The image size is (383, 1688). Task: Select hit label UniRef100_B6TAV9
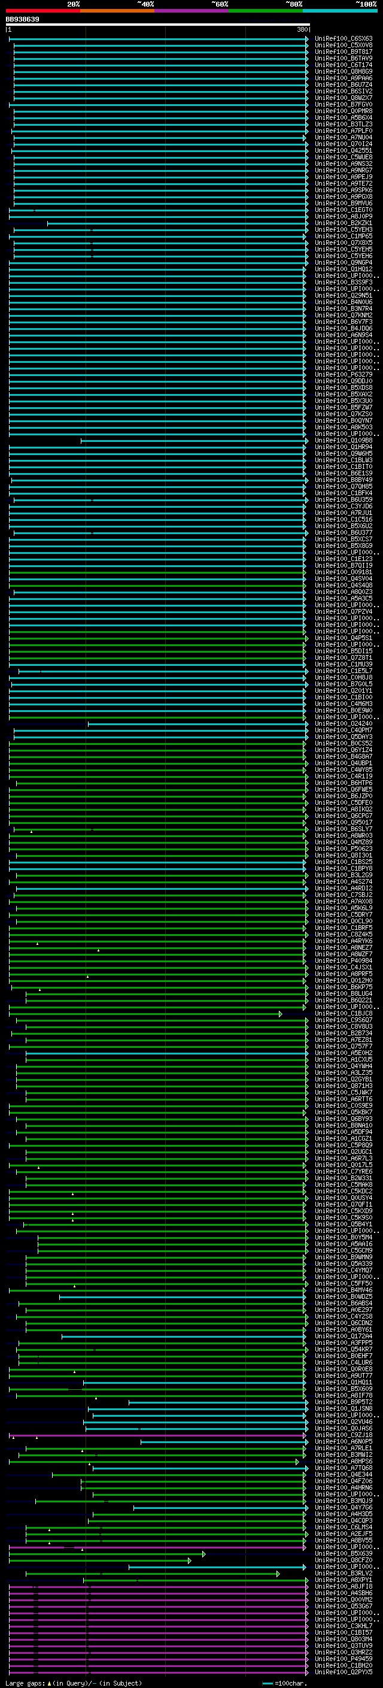(344, 58)
